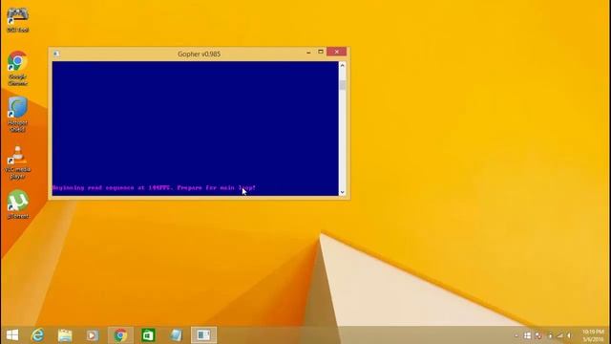Open File Explorer from the taskbar

click(x=65, y=335)
